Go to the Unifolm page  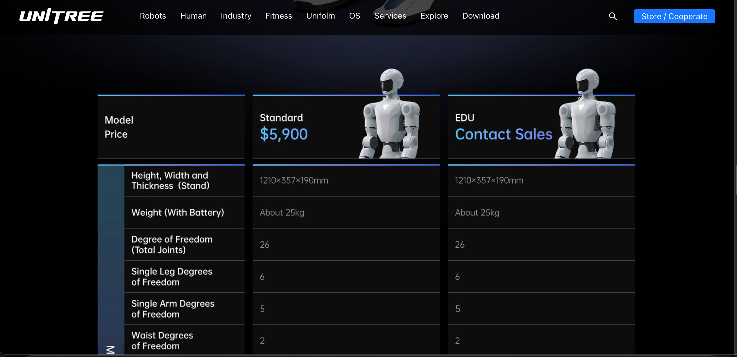pyautogui.click(x=321, y=16)
